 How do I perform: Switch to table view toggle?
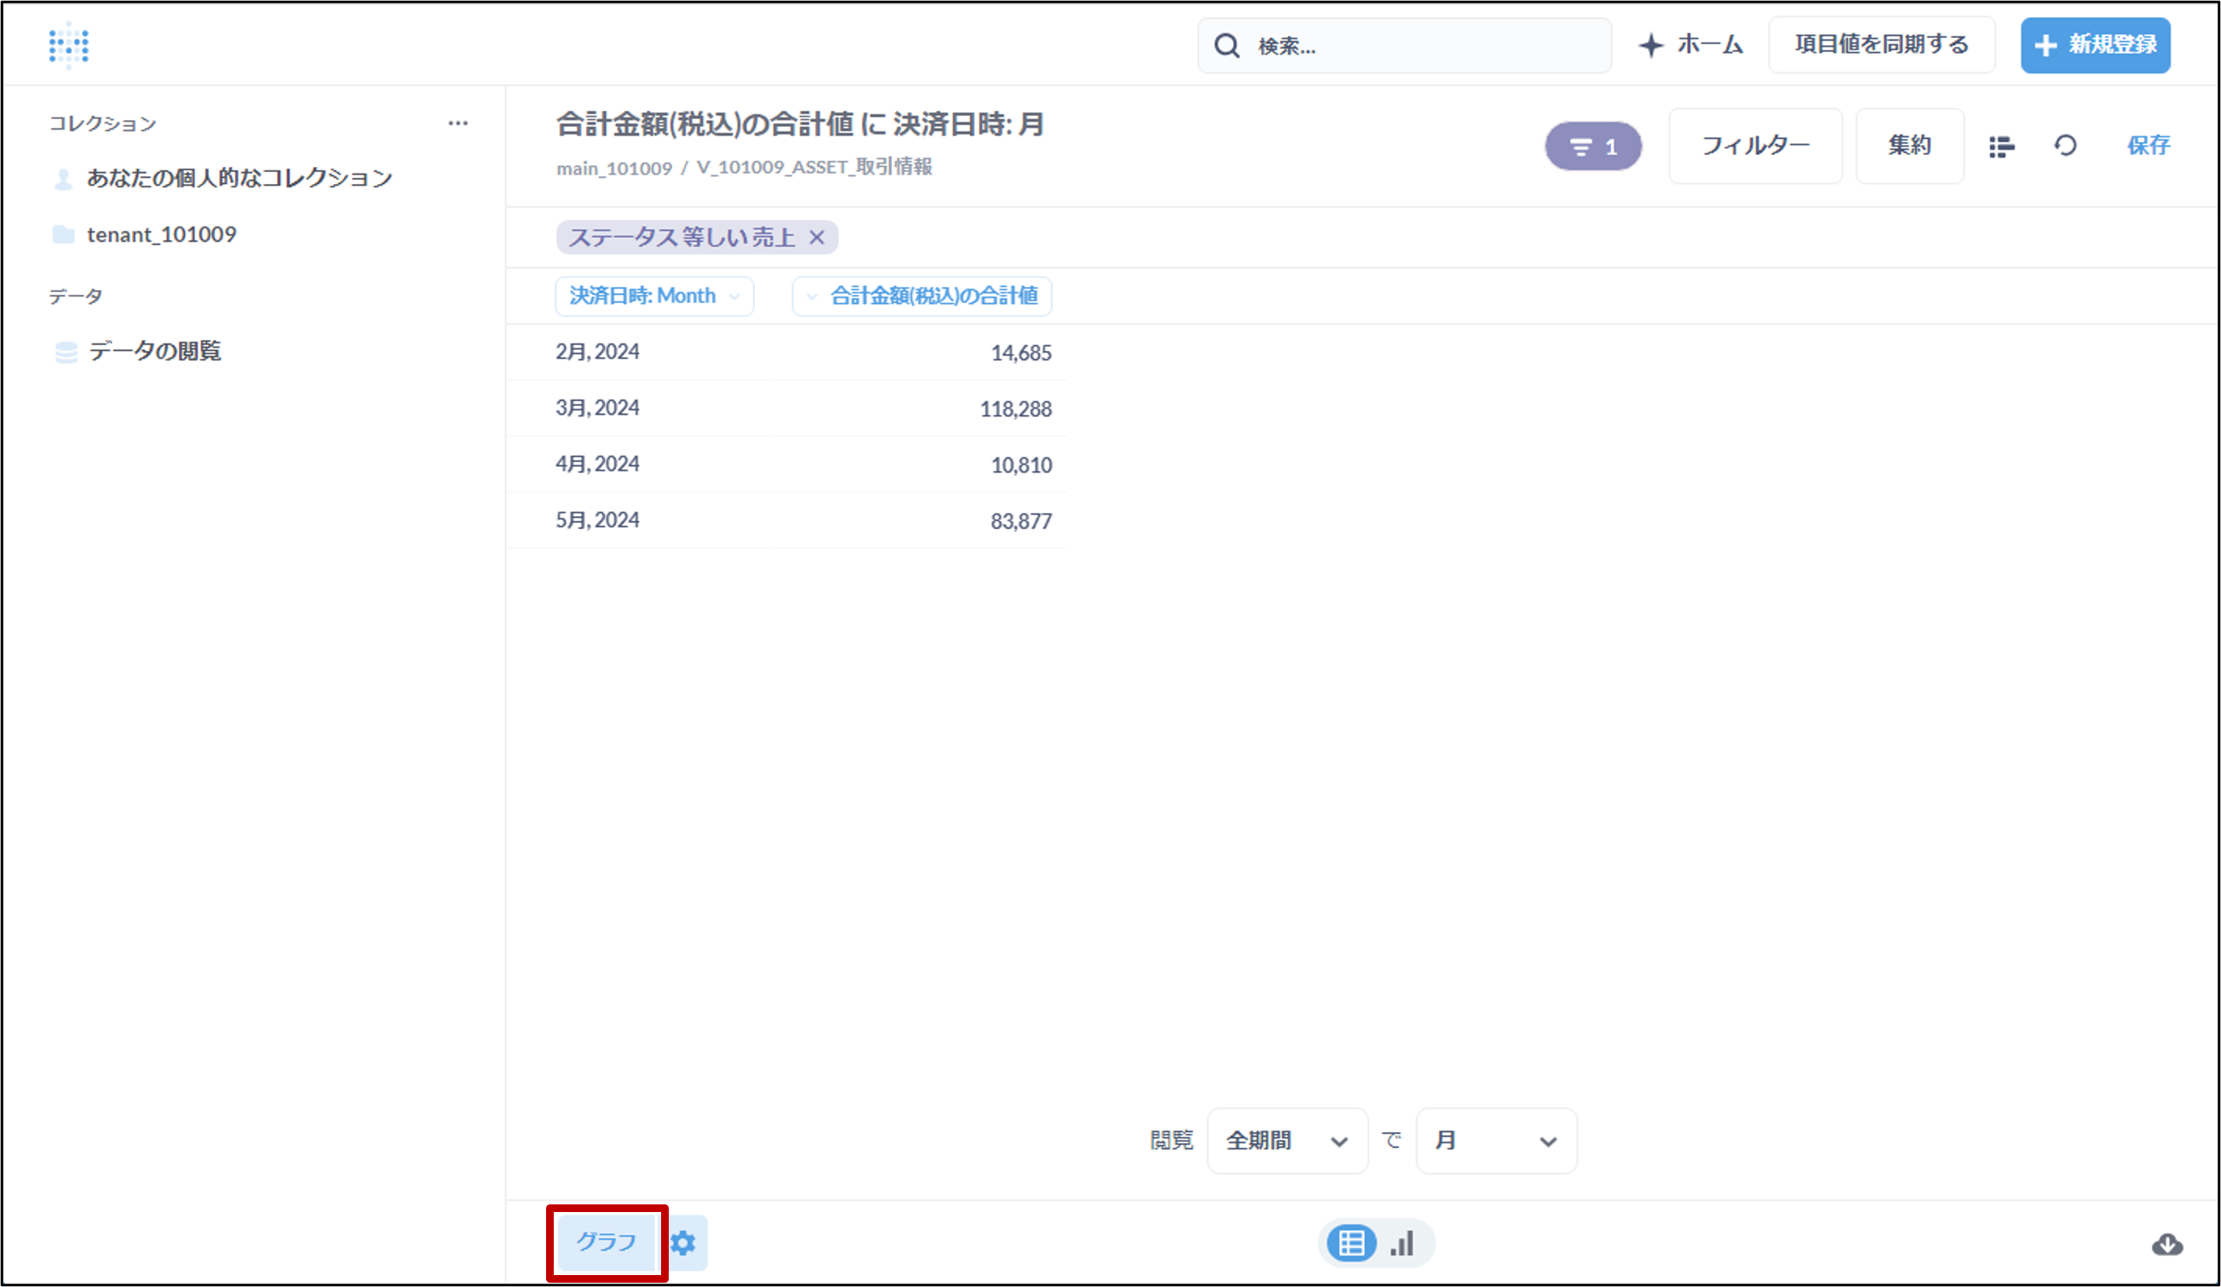(1351, 1243)
